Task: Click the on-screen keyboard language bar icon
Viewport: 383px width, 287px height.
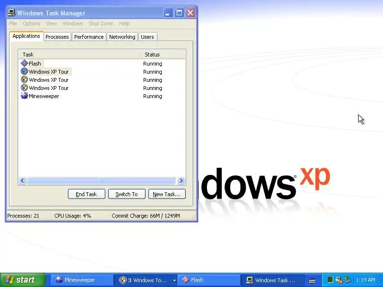Action: tap(312, 281)
